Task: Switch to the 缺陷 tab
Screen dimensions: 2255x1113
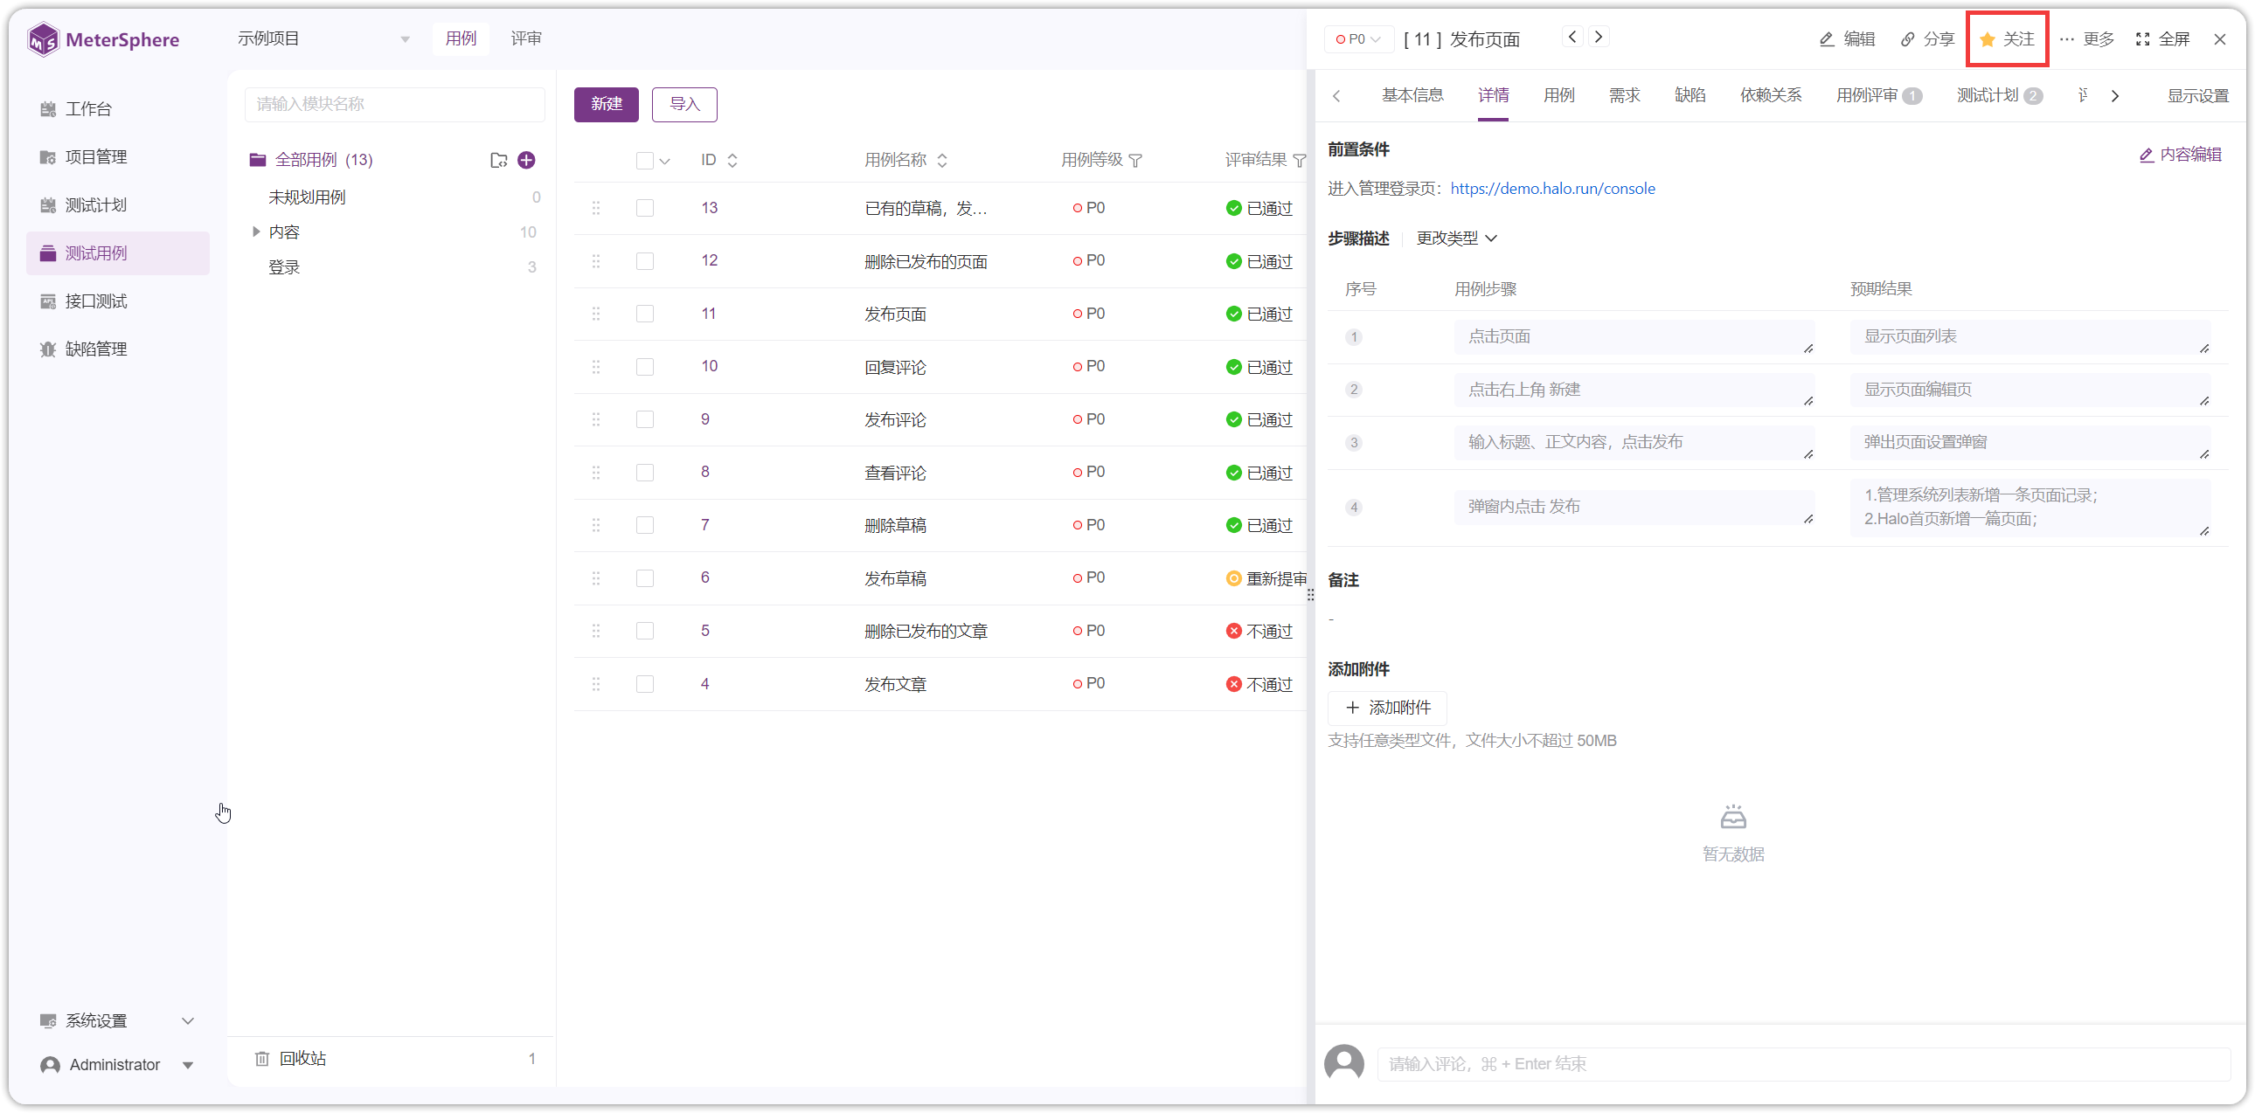Action: click(1690, 95)
